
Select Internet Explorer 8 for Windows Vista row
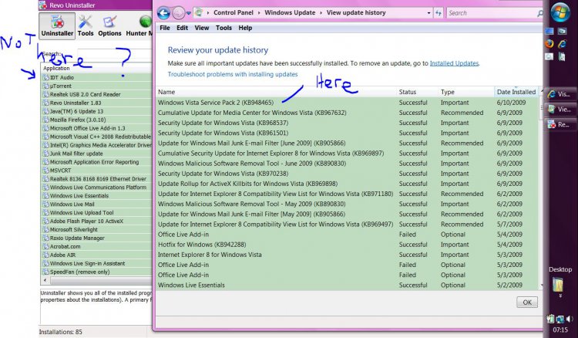pyautogui.click(x=347, y=255)
